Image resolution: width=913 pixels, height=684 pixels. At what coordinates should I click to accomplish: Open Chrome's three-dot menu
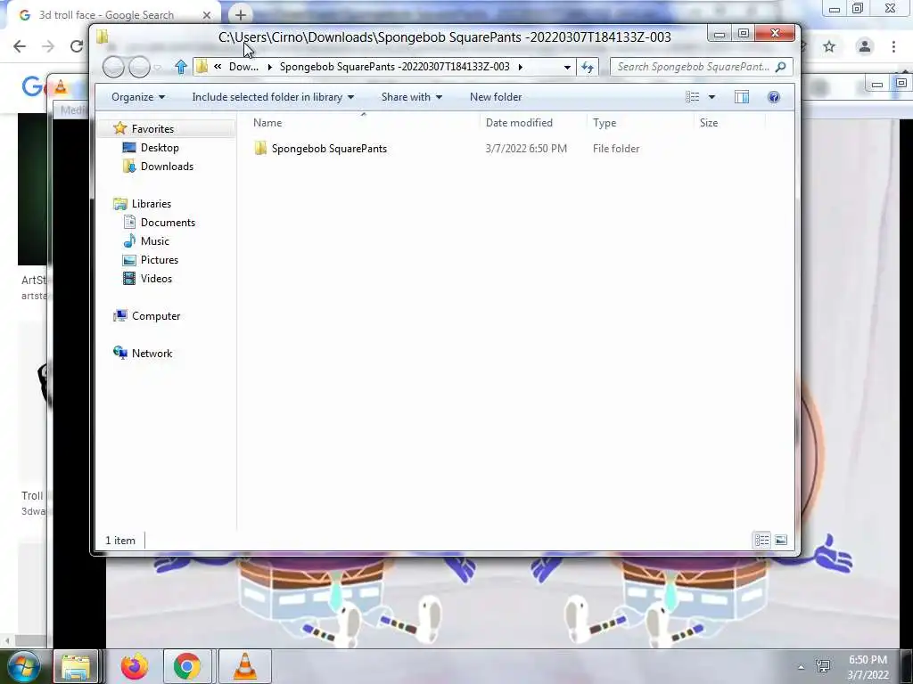pos(893,46)
